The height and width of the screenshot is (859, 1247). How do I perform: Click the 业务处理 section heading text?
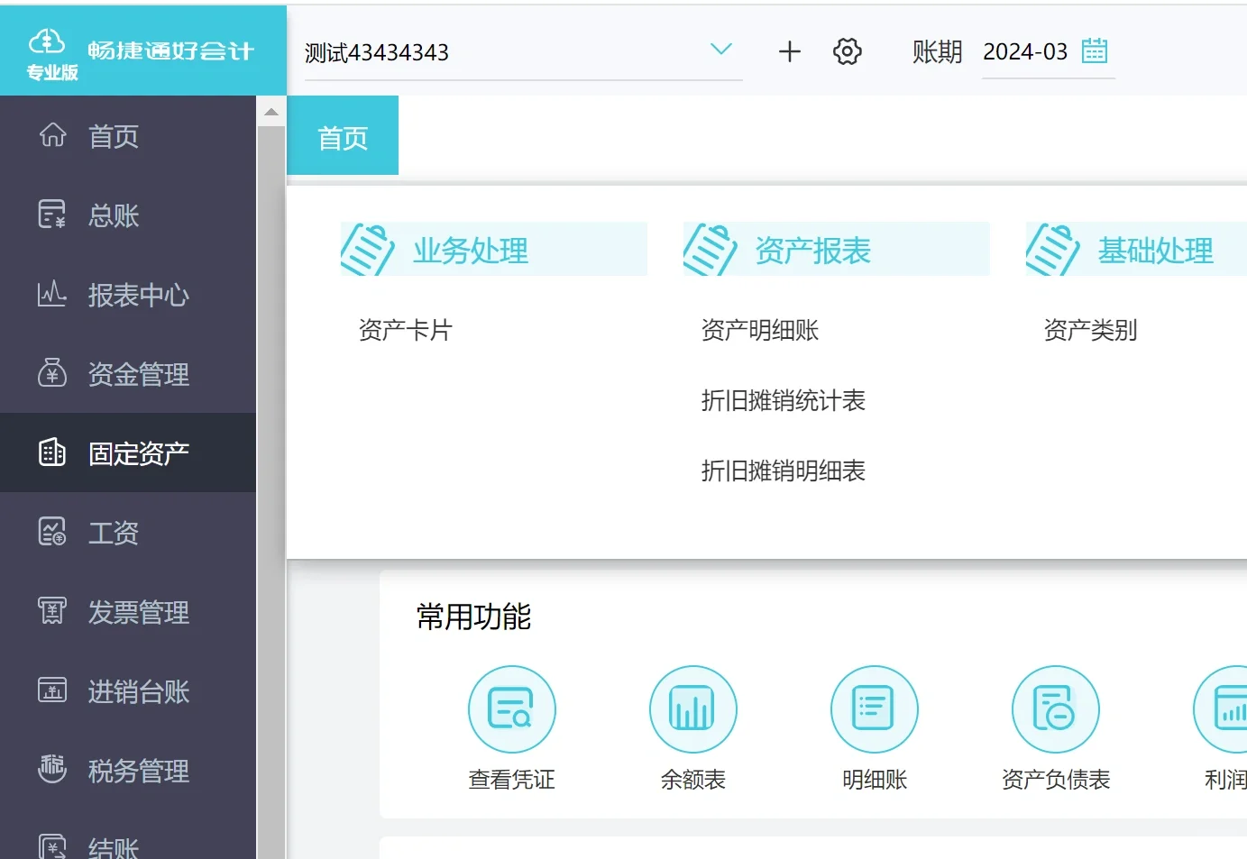tap(471, 251)
